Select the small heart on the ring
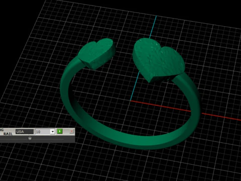This screenshot has height=181, width=241. tap(96, 53)
